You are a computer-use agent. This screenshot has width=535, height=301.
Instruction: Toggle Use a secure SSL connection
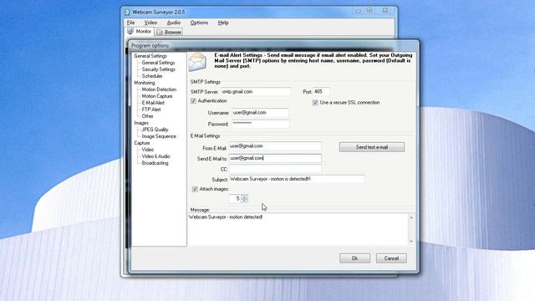coord(315,103)
